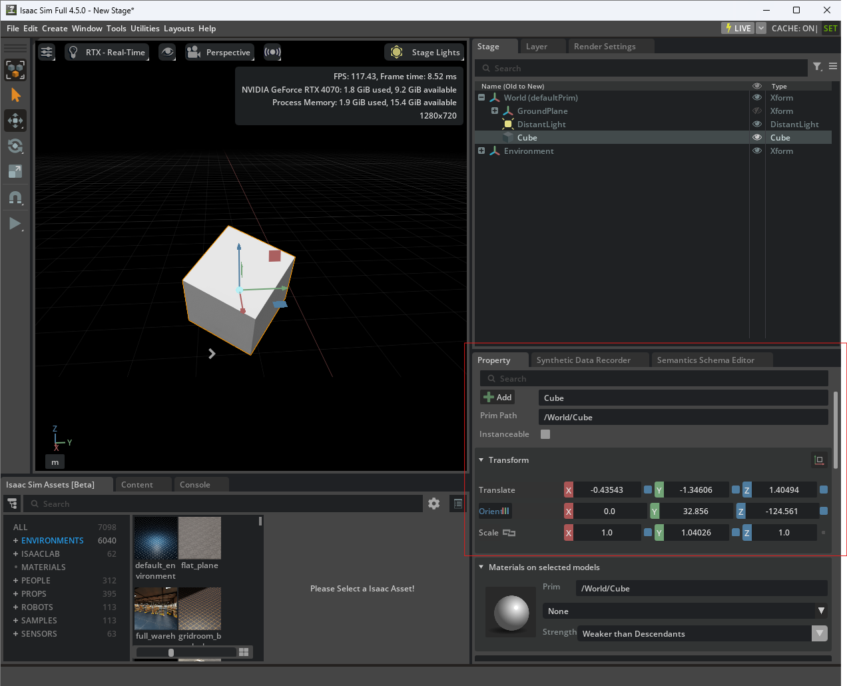
Task: Expand the GroundPlane tree node
Action: (495, 111)
